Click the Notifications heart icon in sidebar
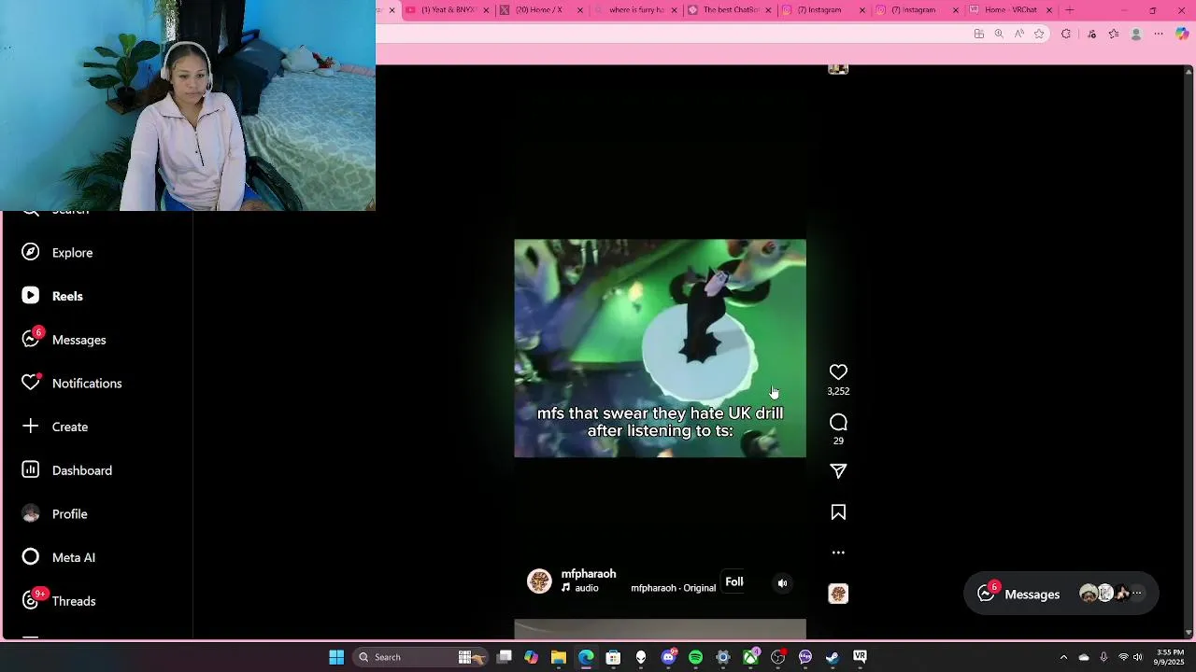This screenshot has width=1196, height=672. coord(31,383)
